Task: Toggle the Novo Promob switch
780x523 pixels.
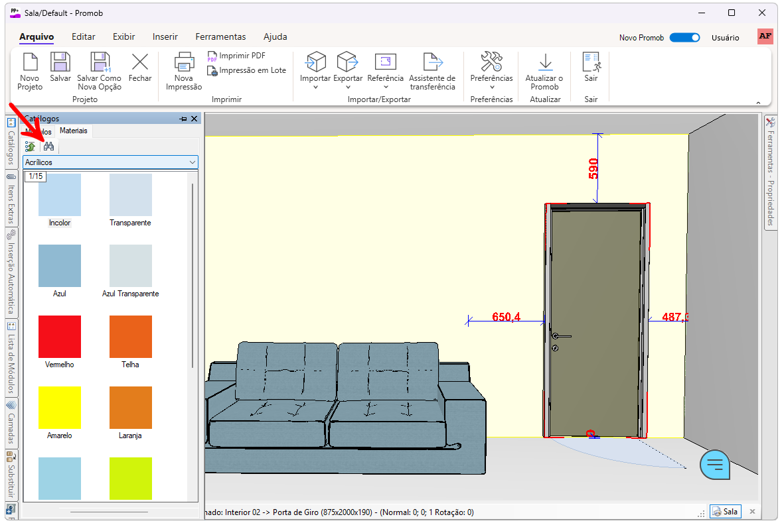Action: pyautogui.click(x=684, y=38)
